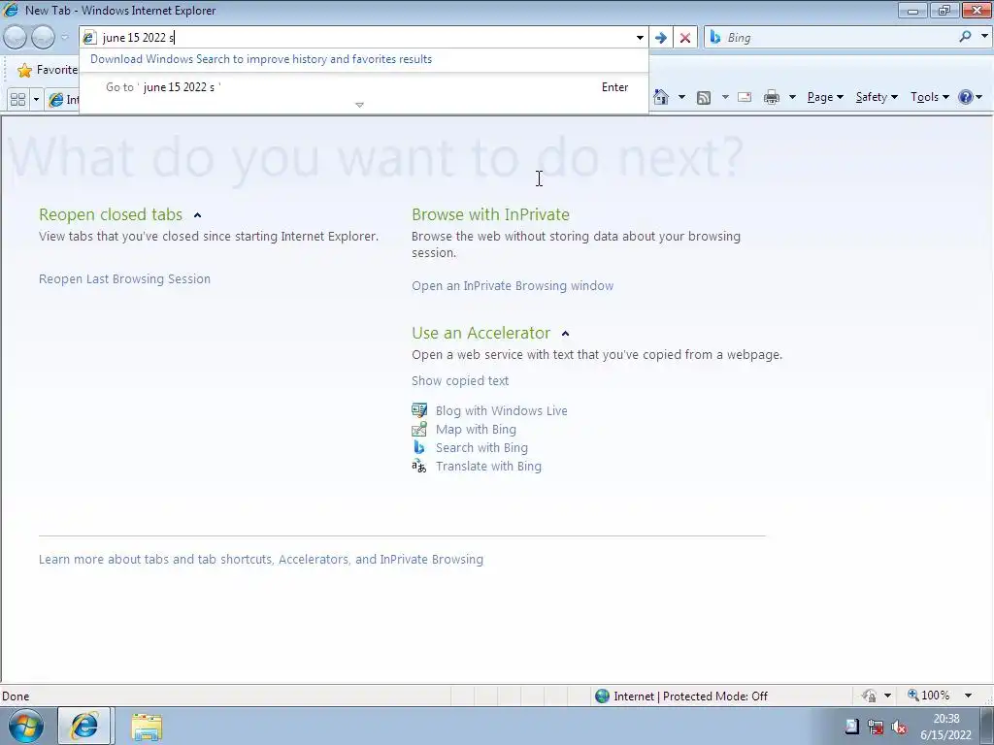Click the 100% zoom level button
This screenshot has height=745, width=994.
[x=929, y=696]
